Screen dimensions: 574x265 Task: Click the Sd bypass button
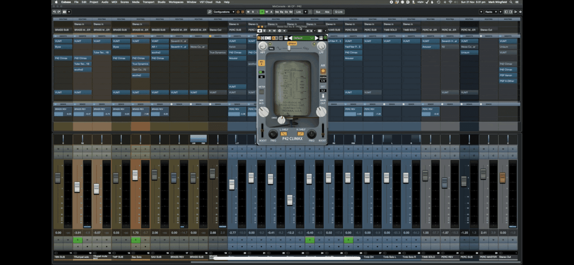[x=291, y=12]
